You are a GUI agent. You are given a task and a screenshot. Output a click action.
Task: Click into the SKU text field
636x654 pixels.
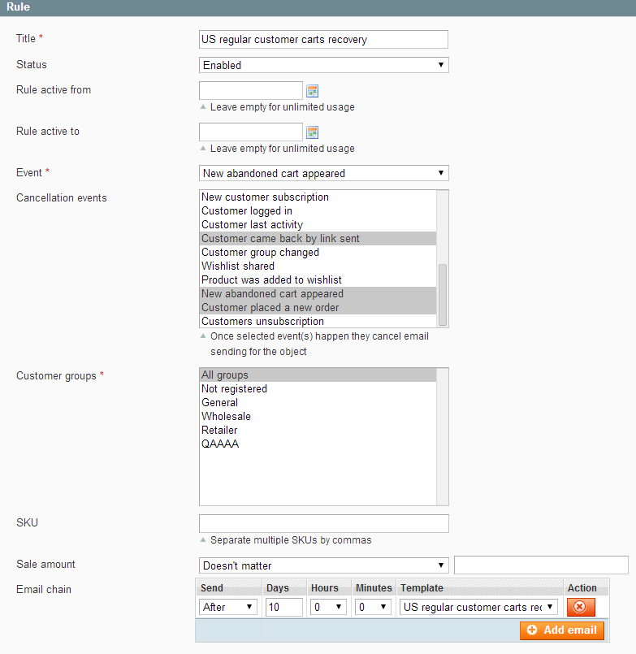click(323, 523)
